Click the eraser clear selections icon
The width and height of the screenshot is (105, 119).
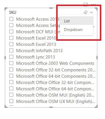click(x=86, y=12)
